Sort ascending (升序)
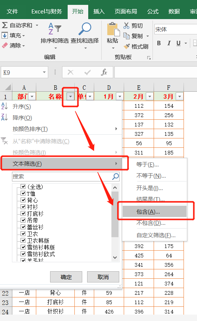This screenshot has width=197, height=321. pos(22,107)
